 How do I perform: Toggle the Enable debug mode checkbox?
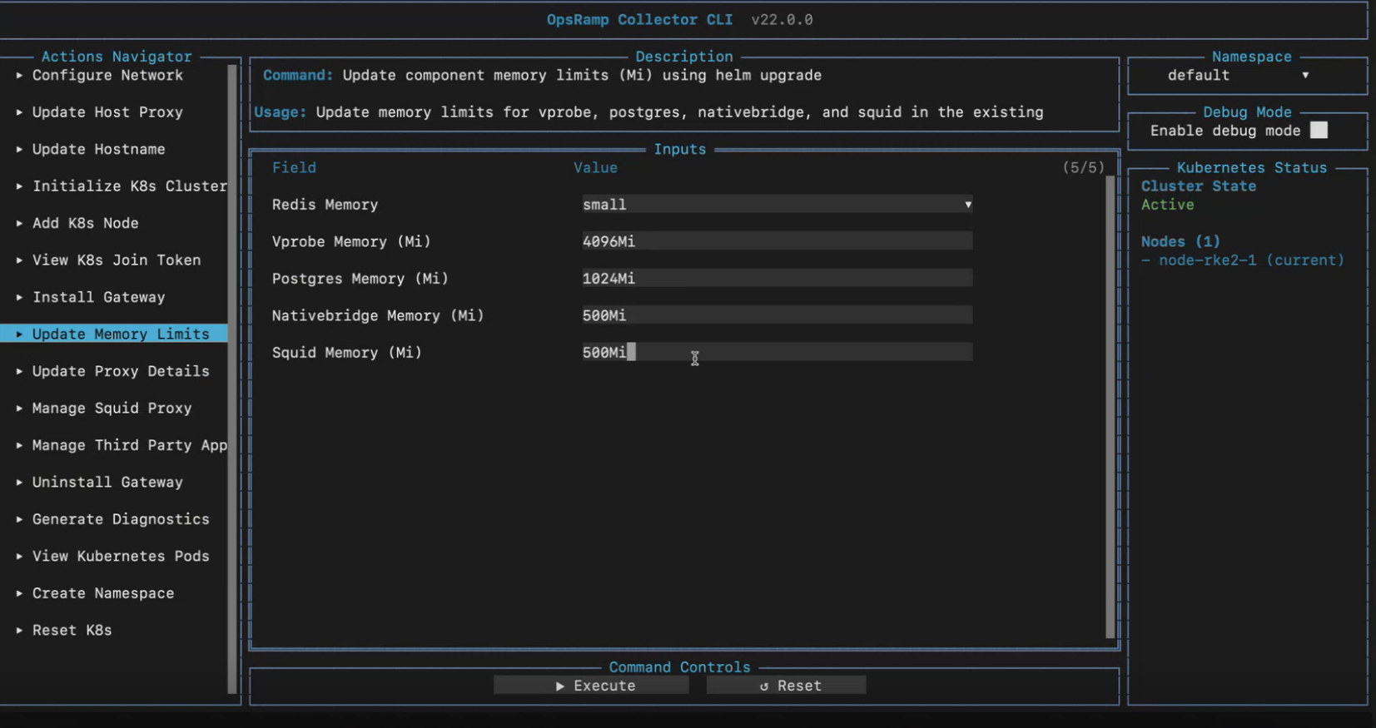click(x=1319, y=131)
